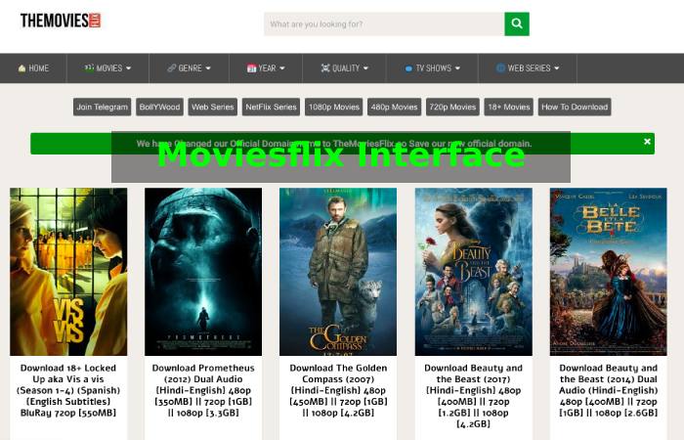
Task: Click the film icon beside Movies
Action: pos(89,67)
